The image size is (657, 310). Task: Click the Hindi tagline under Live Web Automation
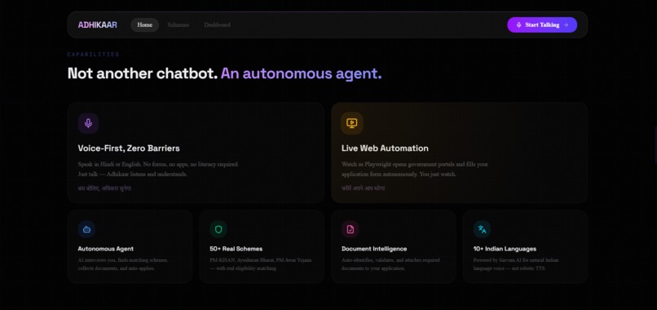point(363,188)
